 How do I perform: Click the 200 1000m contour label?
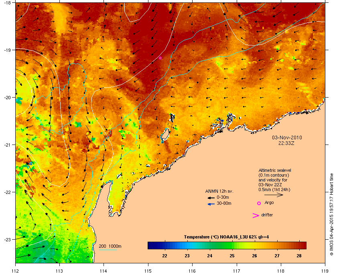click(110, 247)
